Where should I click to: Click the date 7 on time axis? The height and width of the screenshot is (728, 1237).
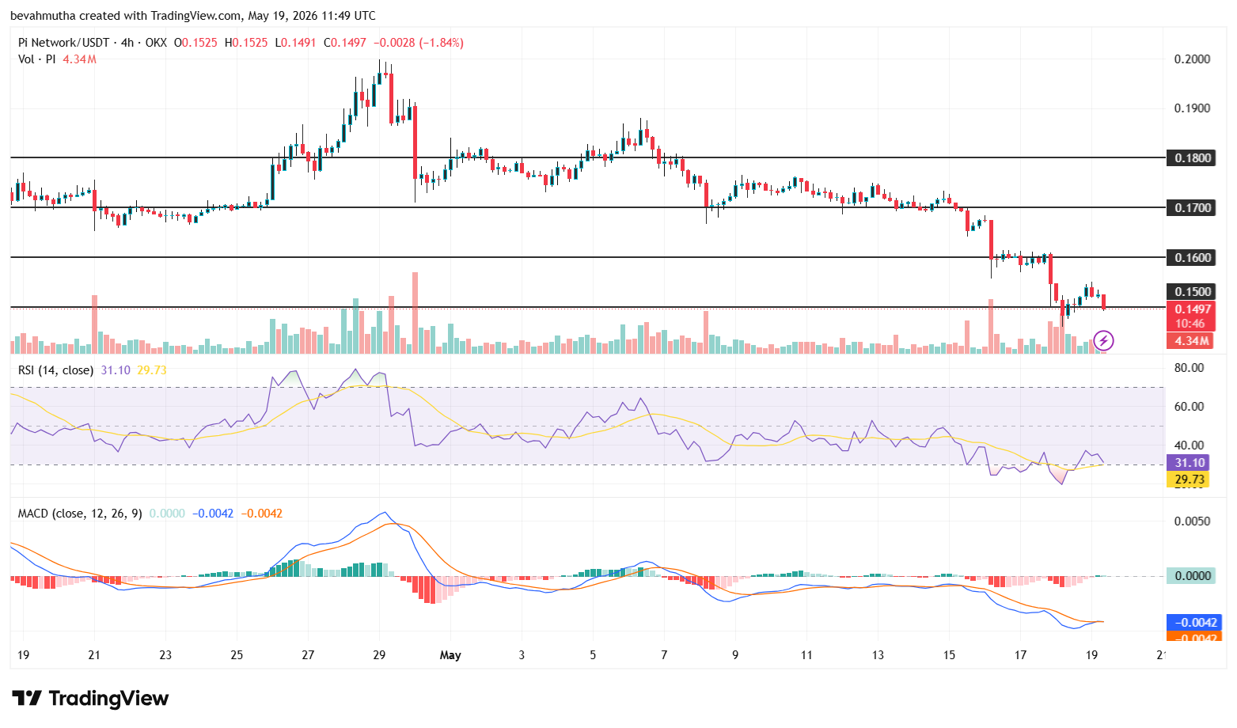coord(664,655)
